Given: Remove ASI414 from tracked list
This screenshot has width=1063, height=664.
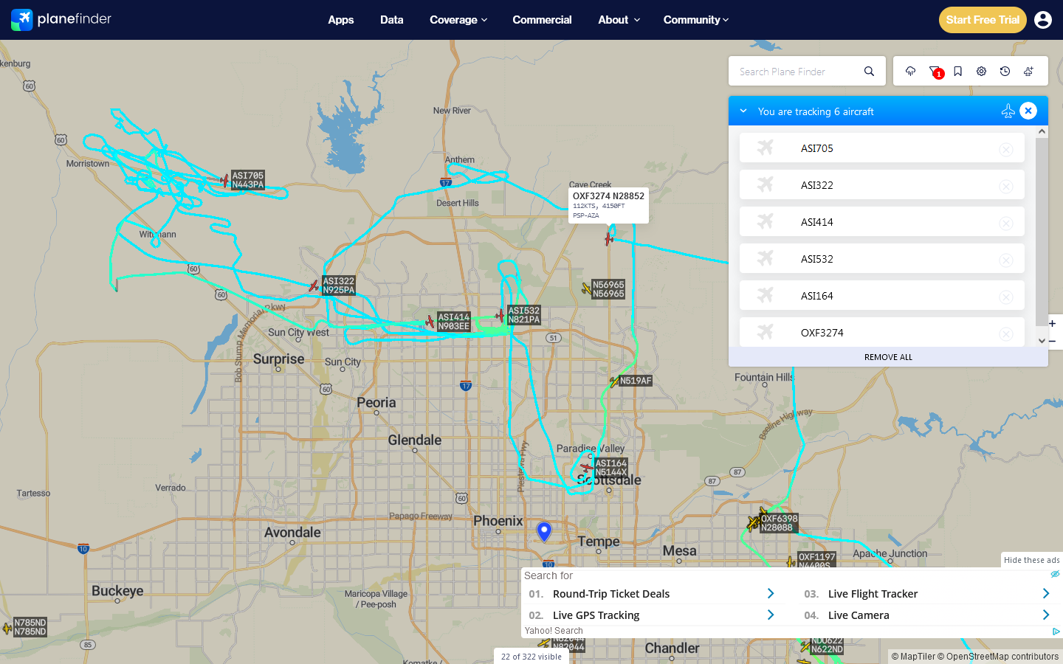Looking at the screenshot, I should click(1005, 223).
